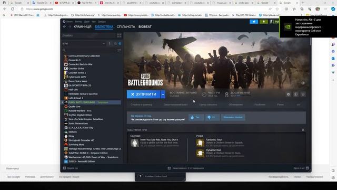The height and width of the screenshot is (190, 337).
Task: Toggle the ready-to-play filter icon in sidebar
Action: [x=120, y=44]
